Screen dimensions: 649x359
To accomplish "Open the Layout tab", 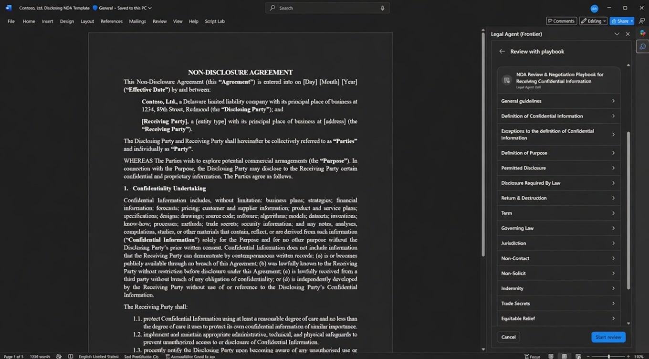I will (87, 21).
